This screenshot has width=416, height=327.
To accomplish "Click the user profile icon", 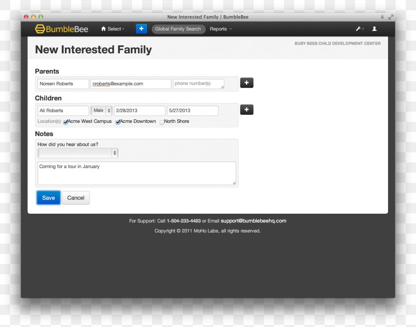I will coord(374,29).
